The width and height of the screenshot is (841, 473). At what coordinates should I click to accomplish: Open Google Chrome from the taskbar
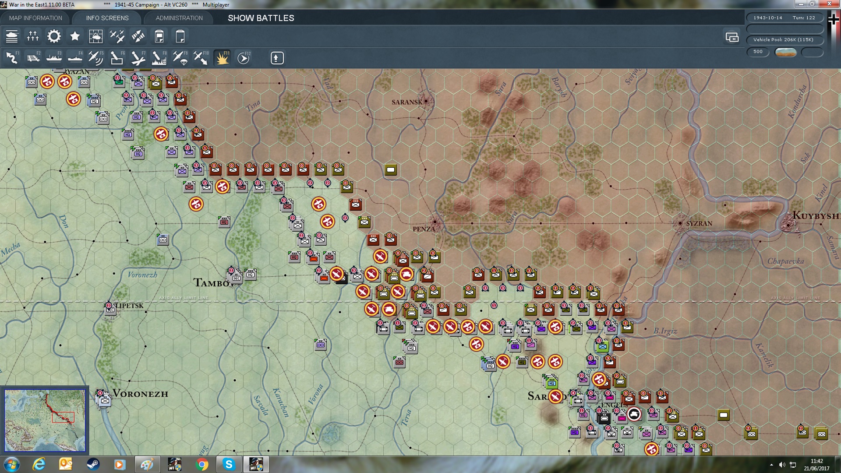tap(202, 464)
